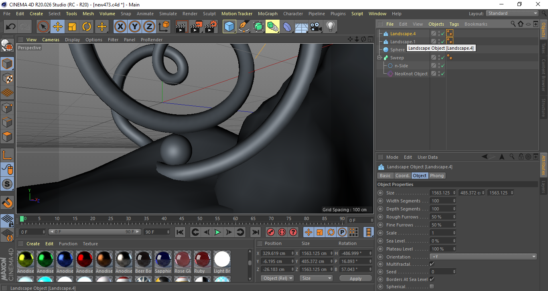Step the Sea Level spinner arrows
Screen dimensions: 548x291
click(454, 241)
